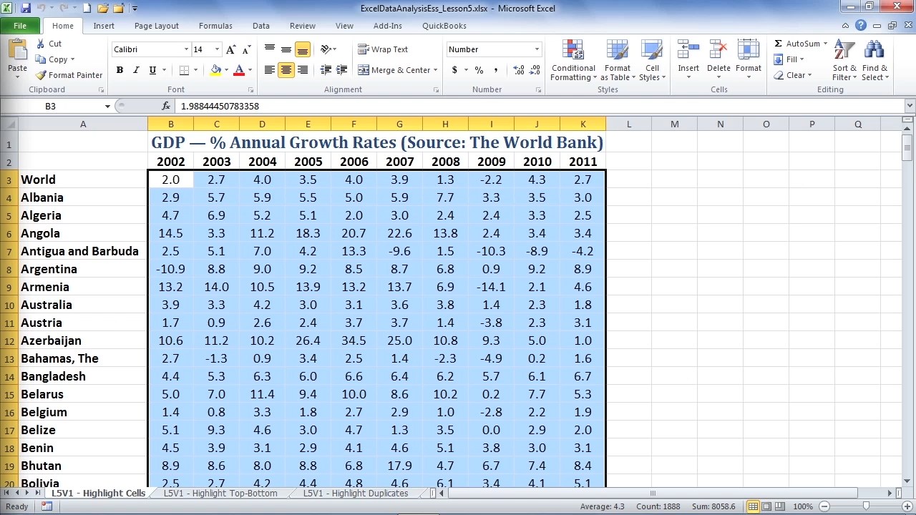Apply yellow Fill Color swatch

click(215, 70)
